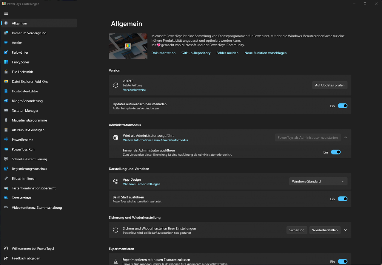Click the Fehler melden link
The width and height of the screenshot is (382, 265).
click(227, 53)
